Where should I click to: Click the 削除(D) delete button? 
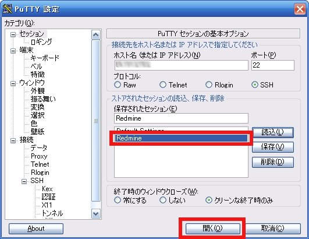tap(273, 162)
